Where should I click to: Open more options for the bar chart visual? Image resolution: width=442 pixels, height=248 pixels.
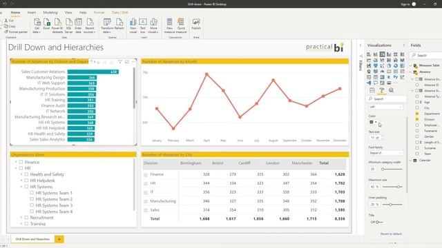point(133,62)
